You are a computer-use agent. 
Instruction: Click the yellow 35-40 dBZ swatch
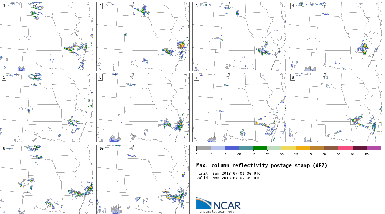[289, 148]
